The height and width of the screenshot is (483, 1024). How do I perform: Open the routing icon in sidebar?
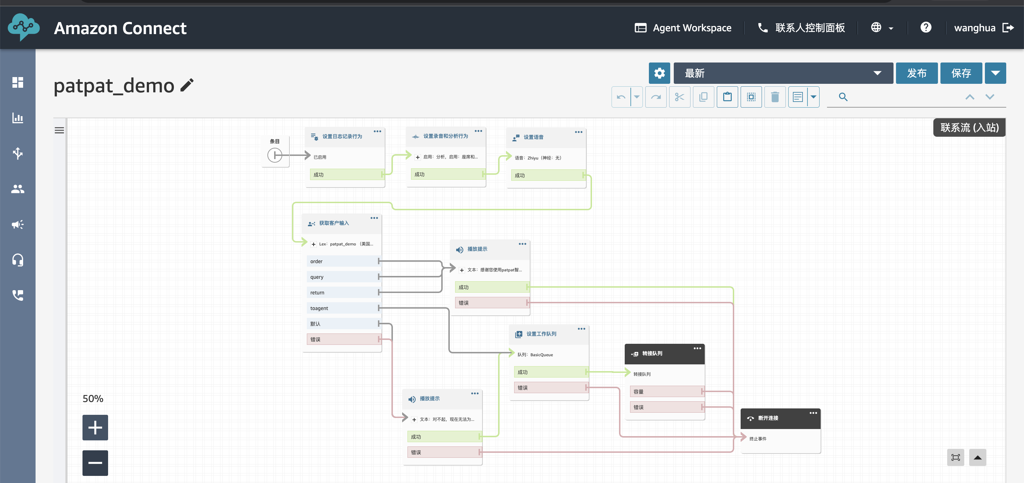click(x=17, y=153)
